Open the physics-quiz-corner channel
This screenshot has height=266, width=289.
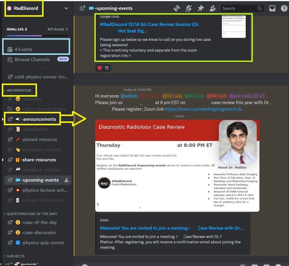click(x=38, y=243)
